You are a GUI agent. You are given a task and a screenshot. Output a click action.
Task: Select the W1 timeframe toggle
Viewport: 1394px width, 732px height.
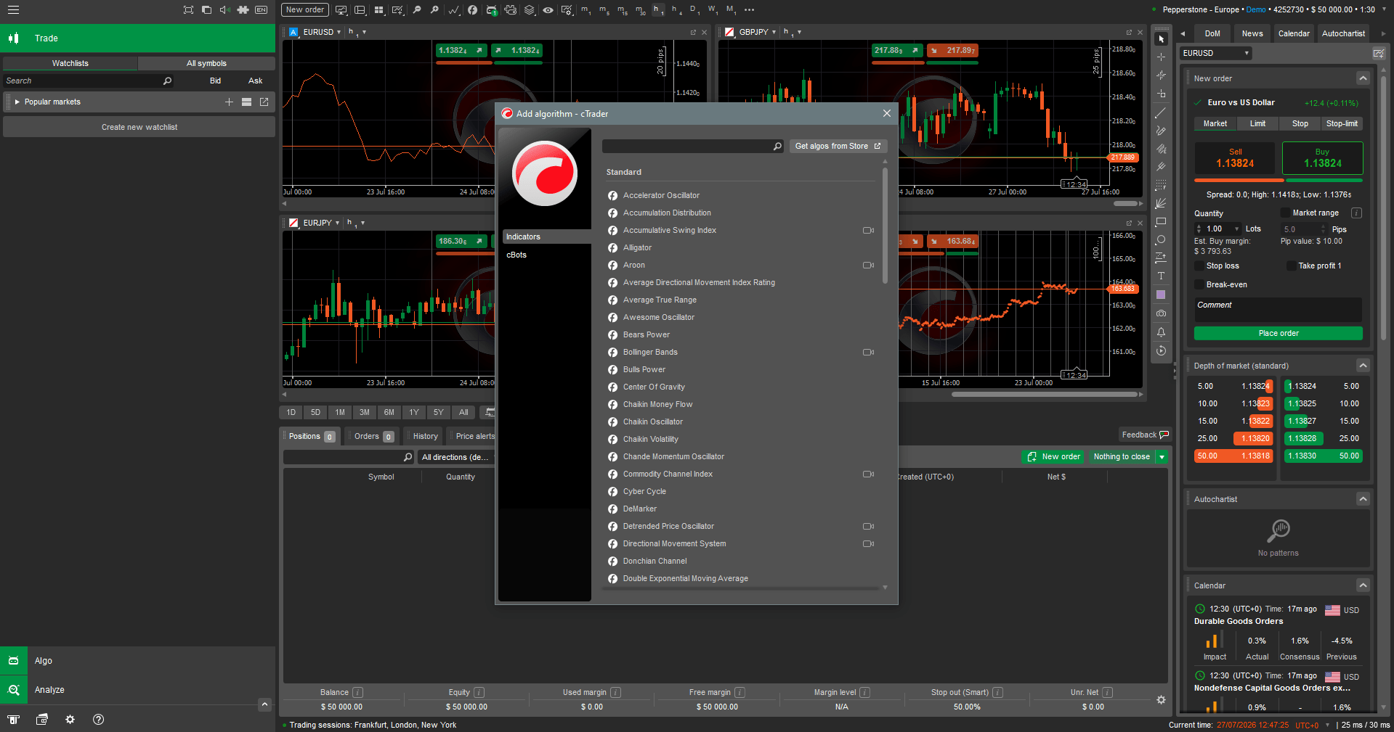point(713,10)
